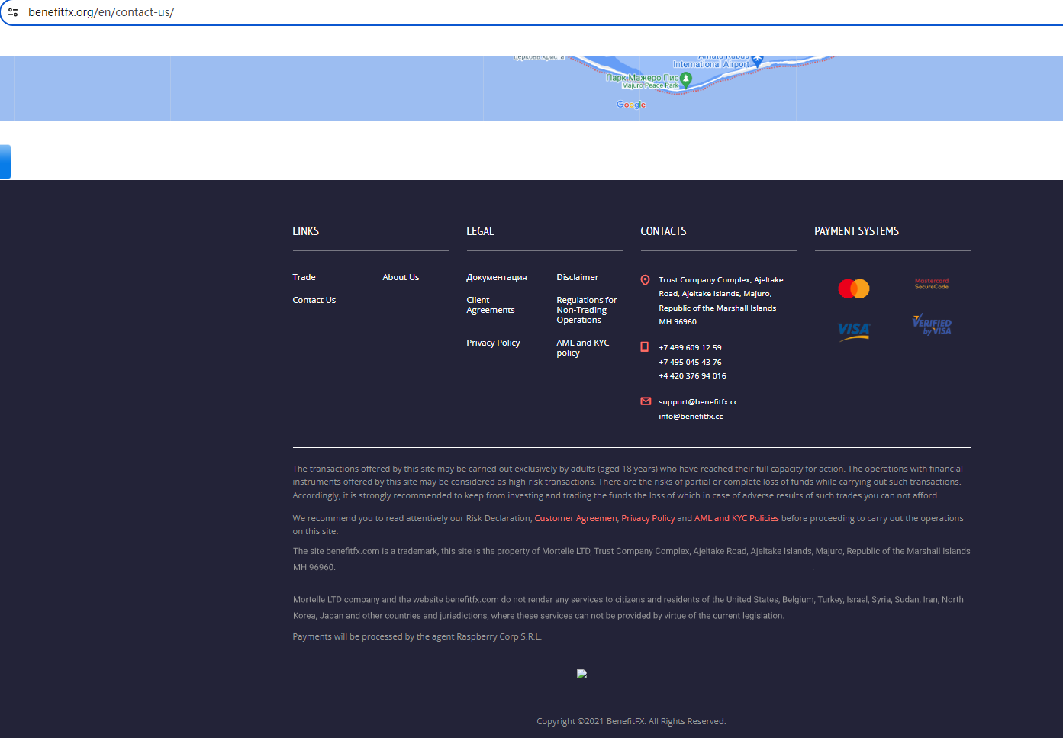Open the About Us link
1063x738 pixels.
coord(401,277)
